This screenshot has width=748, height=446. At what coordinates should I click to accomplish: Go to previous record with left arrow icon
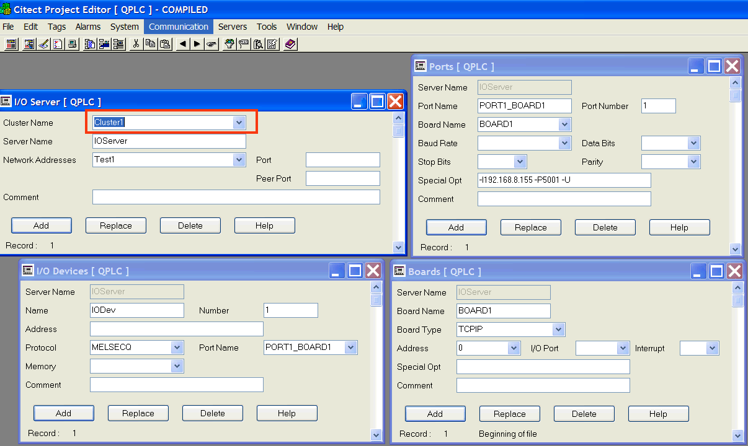point(182,44)
